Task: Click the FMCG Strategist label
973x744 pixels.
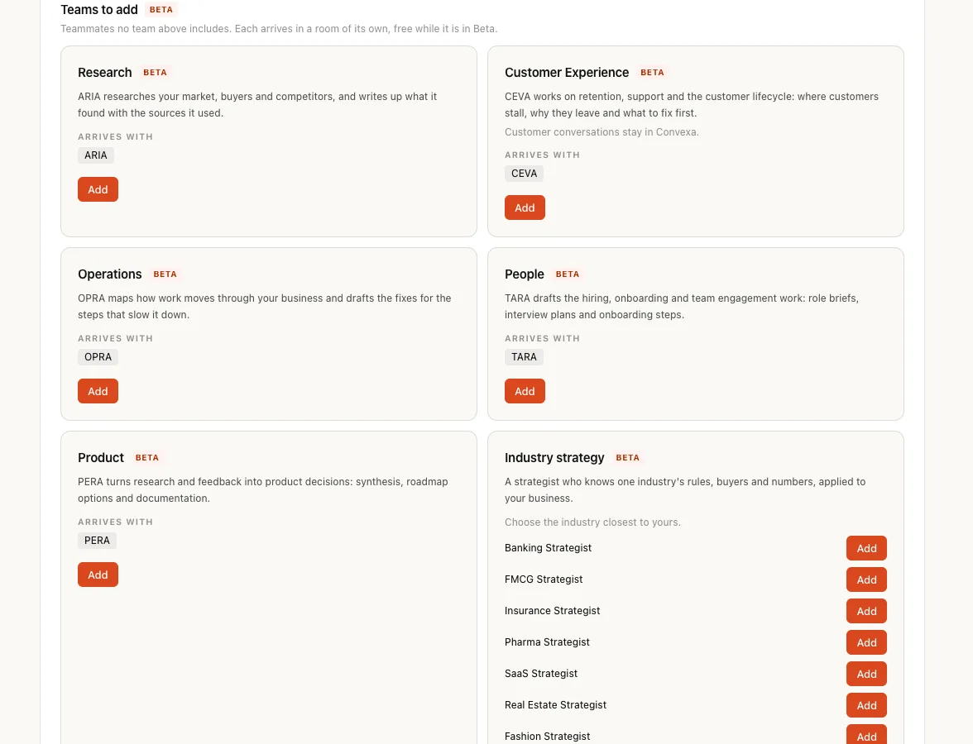Action: point(544,579)
